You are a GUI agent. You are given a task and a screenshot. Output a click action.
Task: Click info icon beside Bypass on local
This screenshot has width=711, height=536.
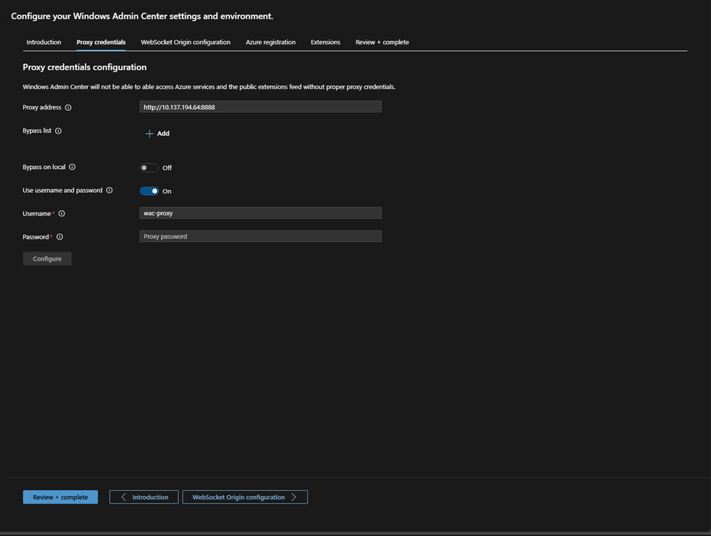(72, 167)
